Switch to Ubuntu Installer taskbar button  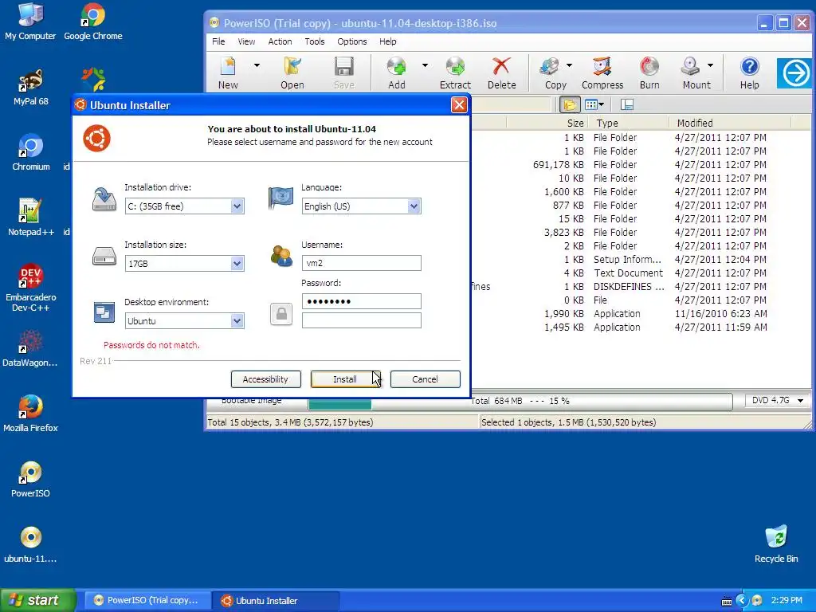pos(277,600)
